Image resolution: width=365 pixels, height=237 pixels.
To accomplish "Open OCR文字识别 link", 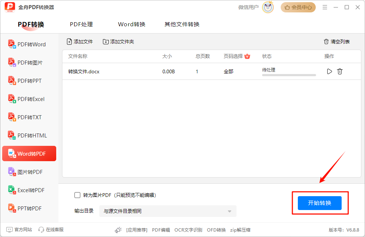I will point(188,230).
